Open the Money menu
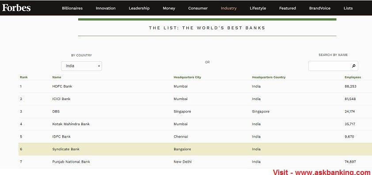Image resolution: width=372 pixels, height=175 pixels. tap(169, 8)
